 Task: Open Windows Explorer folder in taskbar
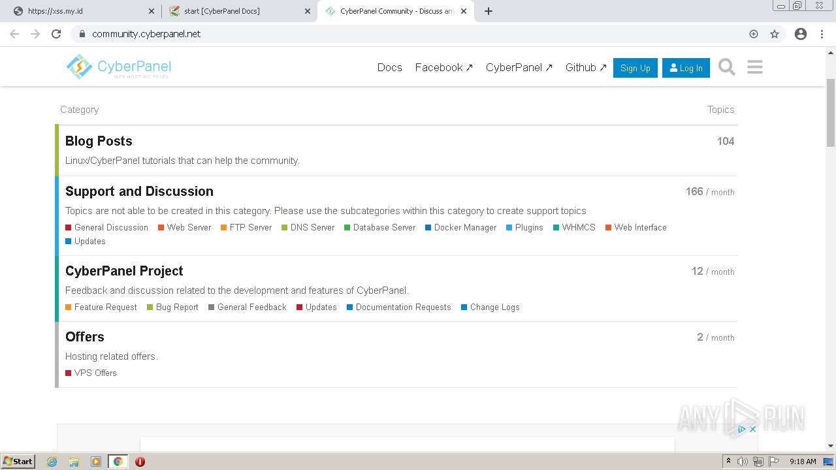pyautogui.click(x=74, y=462)
